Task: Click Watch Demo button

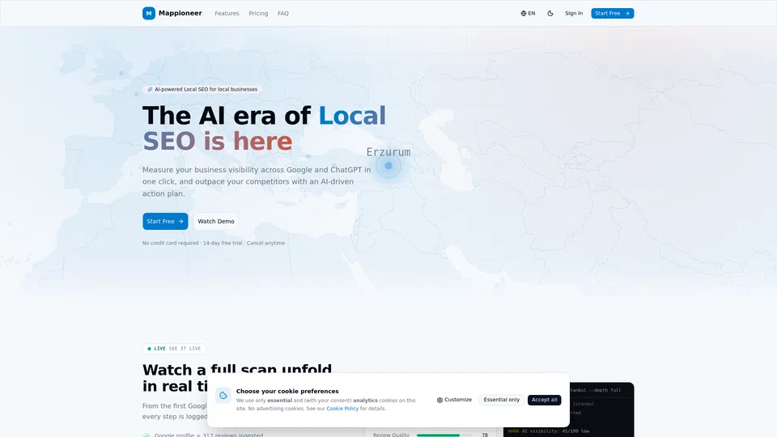Action: 216,222
